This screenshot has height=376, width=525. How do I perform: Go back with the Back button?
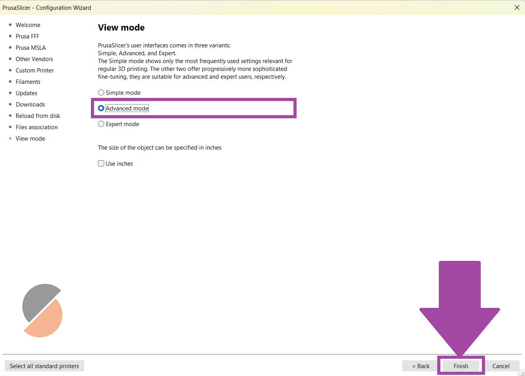tap(420, 366)
